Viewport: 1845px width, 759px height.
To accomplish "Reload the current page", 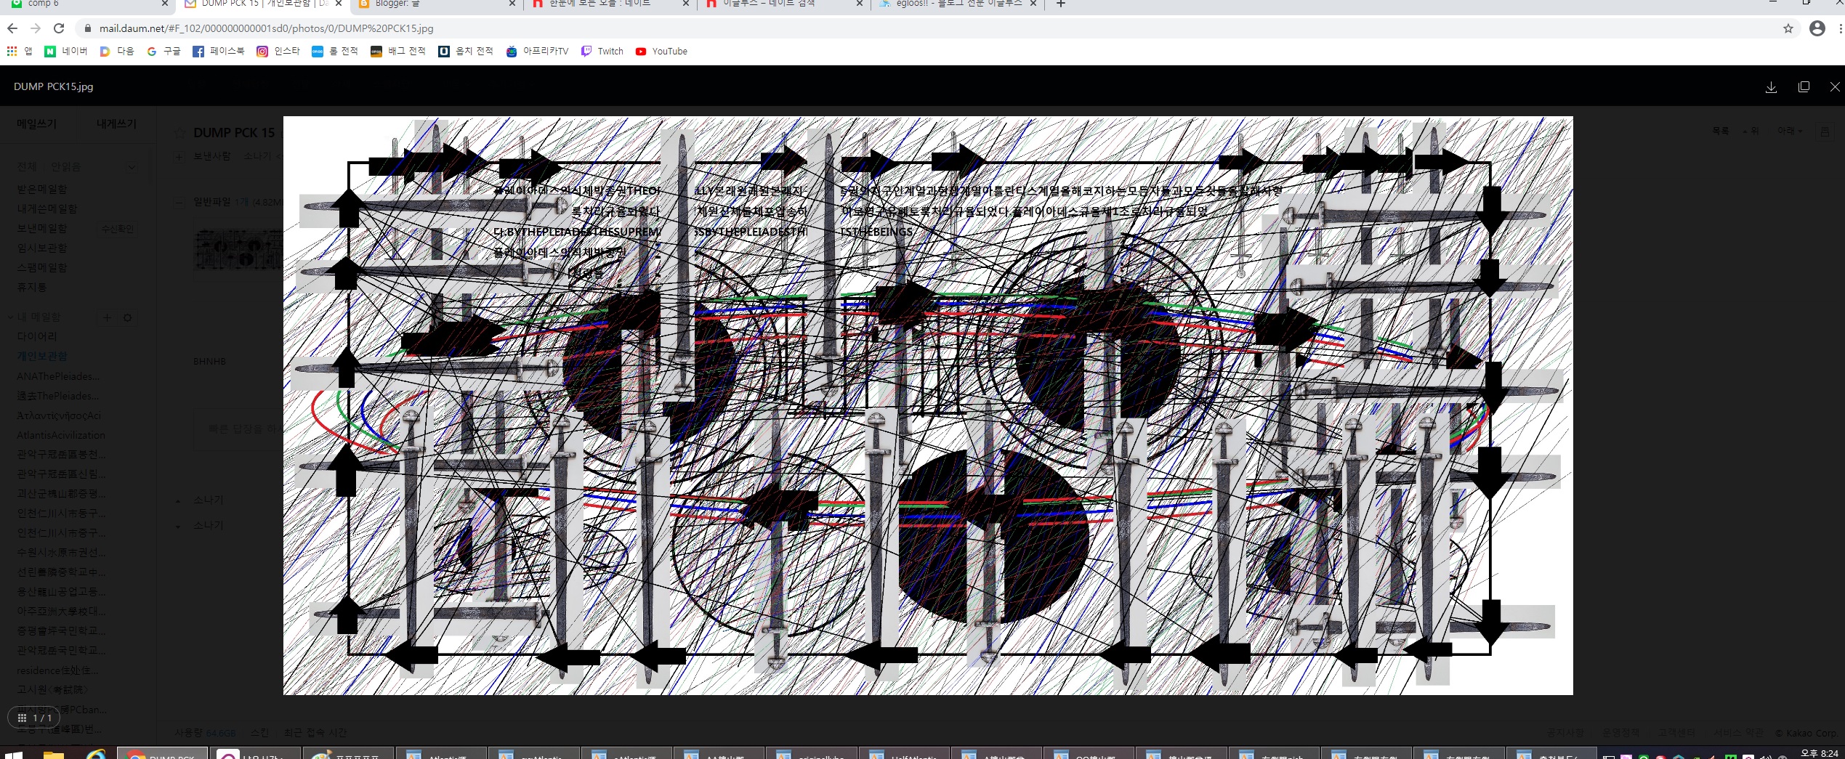I will point(59,28).
